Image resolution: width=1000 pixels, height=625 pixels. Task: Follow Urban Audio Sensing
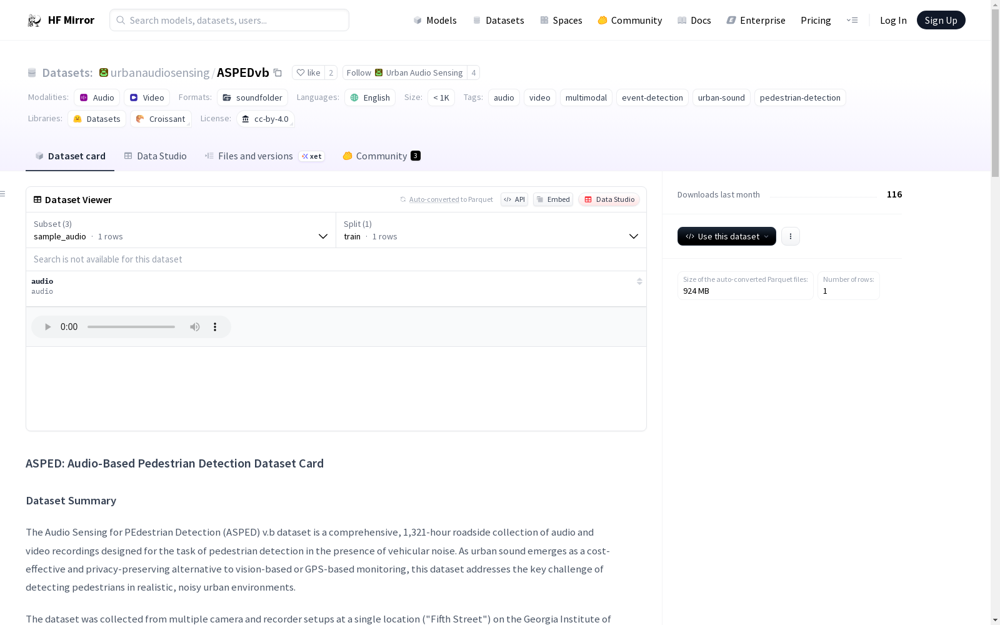click(x=405, y=72)
